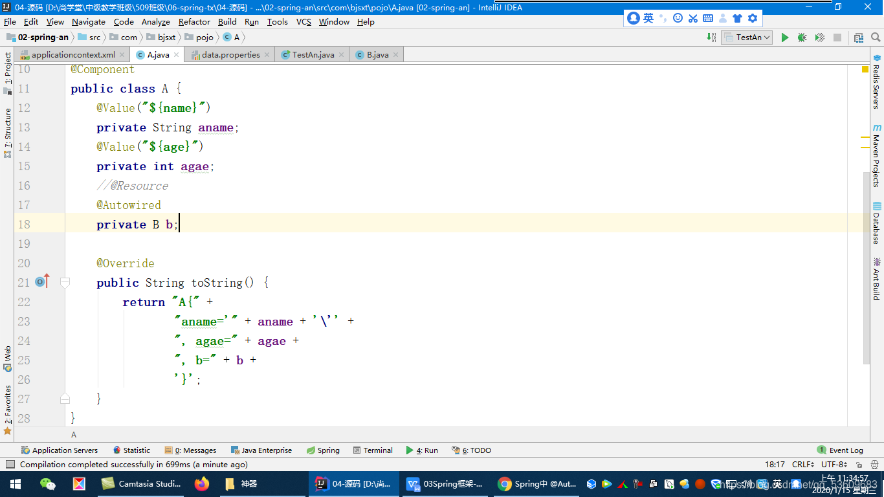This screenshot has height=497, width=884.
Task: Run the TestAn configuration with green play
Action: (x=785, y=38)
